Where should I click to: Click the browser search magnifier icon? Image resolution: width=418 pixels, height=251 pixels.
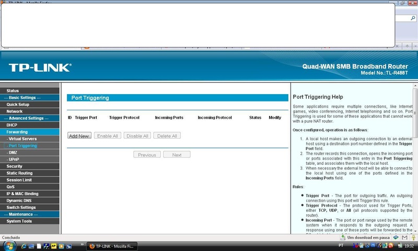[413, 18]
